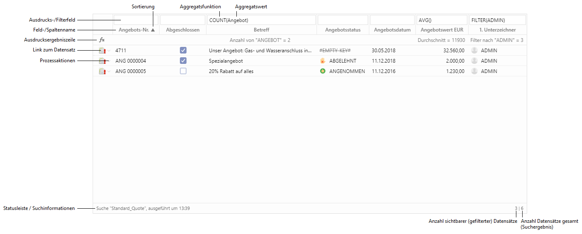Screen dimensions: 582x234
Task: Click ADMIN avatar icon in row 4711
Action: pyautogui.click(x=474, y=51)
